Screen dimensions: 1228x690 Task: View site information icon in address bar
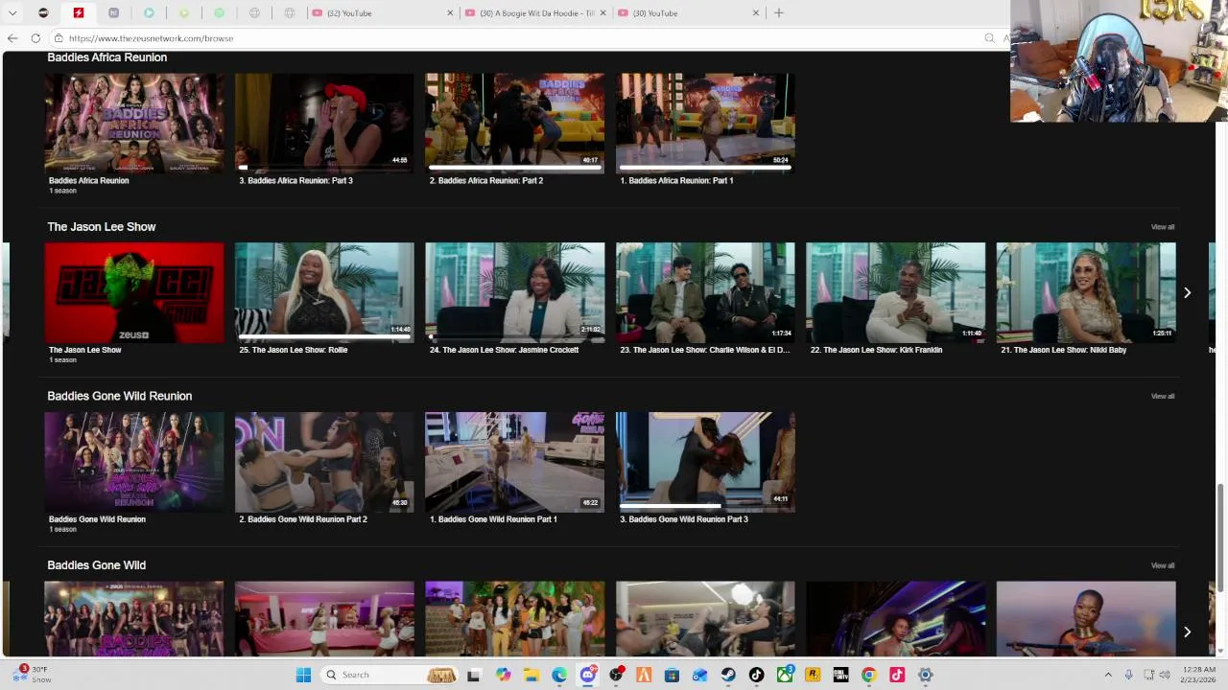click(x=59, y=38)
